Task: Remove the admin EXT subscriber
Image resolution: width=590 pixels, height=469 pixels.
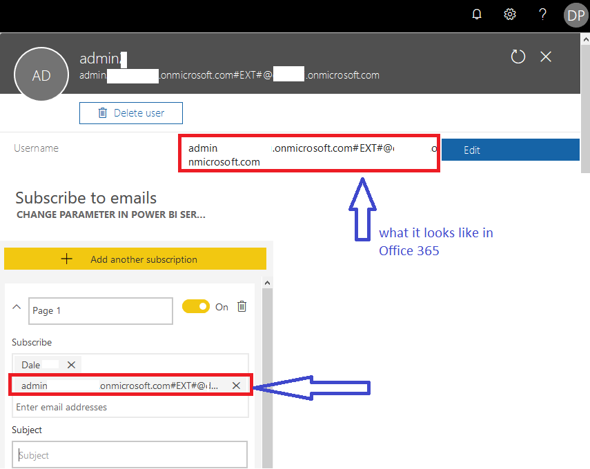Action: 236,386
